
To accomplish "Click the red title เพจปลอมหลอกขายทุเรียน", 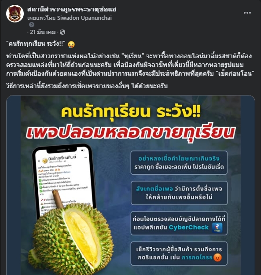I will (131, 132).
